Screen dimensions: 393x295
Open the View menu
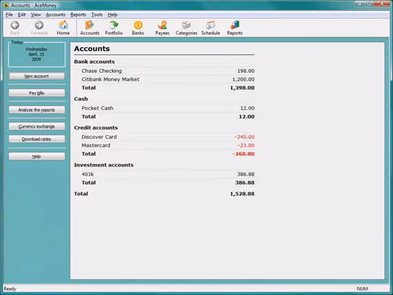point(35,14)
